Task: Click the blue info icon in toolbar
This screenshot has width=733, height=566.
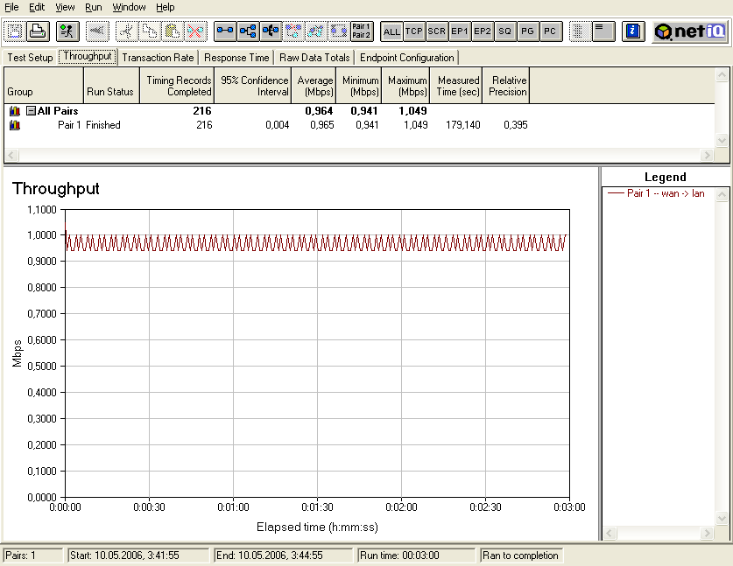Action: click(x=632, y=31)
